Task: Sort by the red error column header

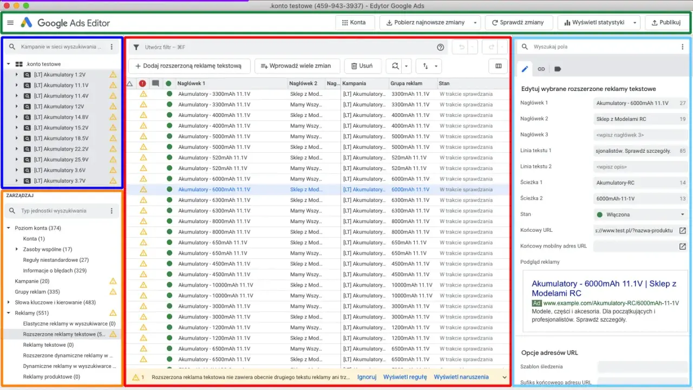Action: coord(142,83)
